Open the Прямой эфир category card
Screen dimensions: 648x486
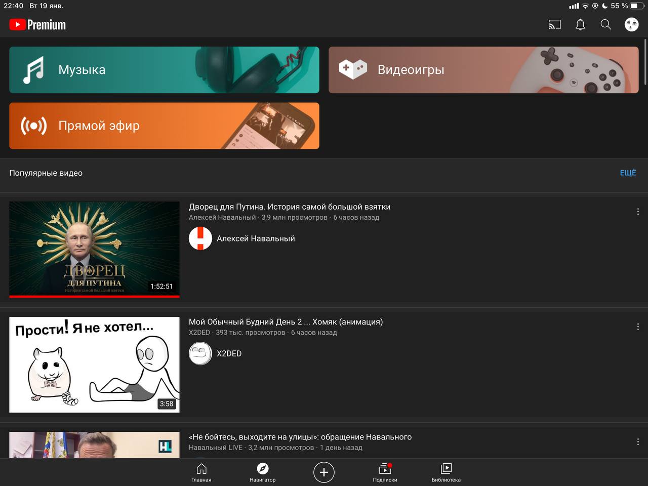pos(164,126)
